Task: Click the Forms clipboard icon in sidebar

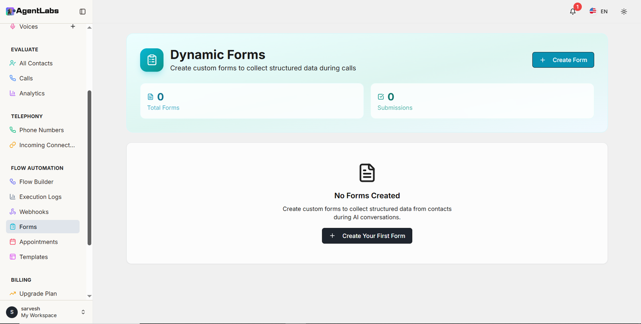Action: 13,227
